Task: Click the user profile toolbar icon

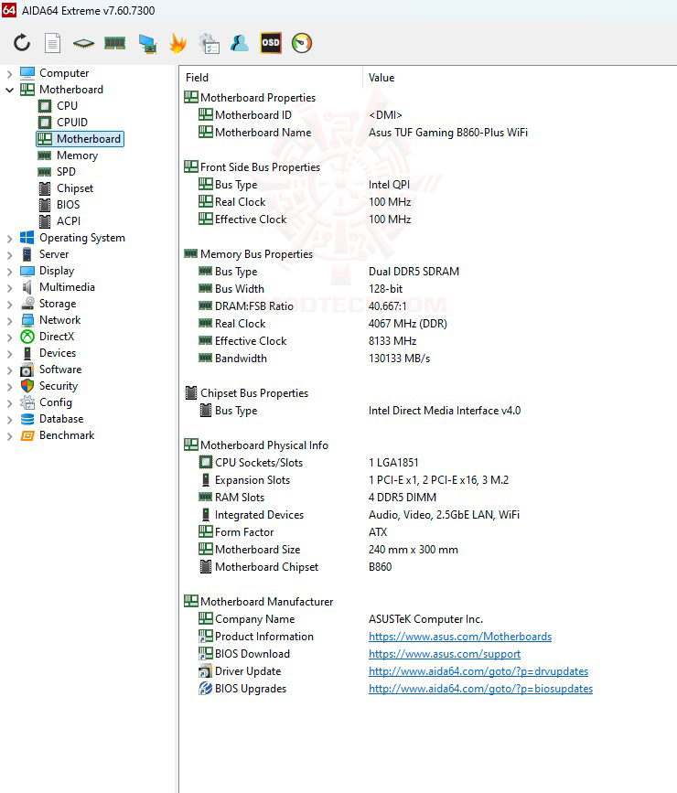Action: coord(240,43)
